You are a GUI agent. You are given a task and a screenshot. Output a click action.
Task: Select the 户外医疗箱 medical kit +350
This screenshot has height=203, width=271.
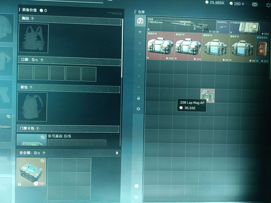[249, 28]
